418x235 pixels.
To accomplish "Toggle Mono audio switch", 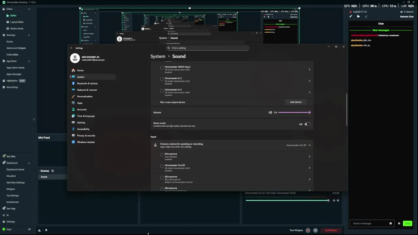I will (307, 124).
